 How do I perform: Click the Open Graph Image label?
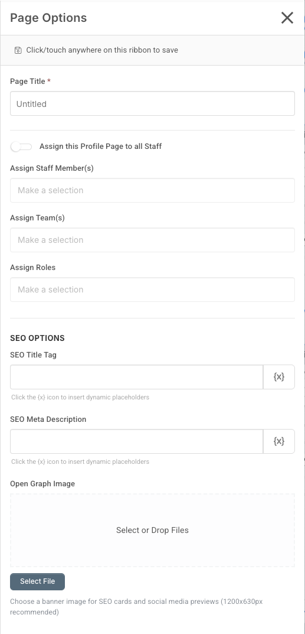coord(42,483)
